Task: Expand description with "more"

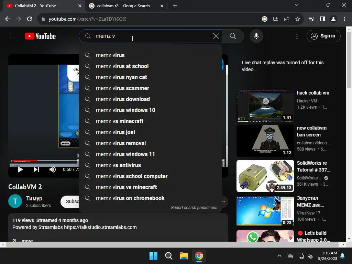Action: (x=27, y=240)
